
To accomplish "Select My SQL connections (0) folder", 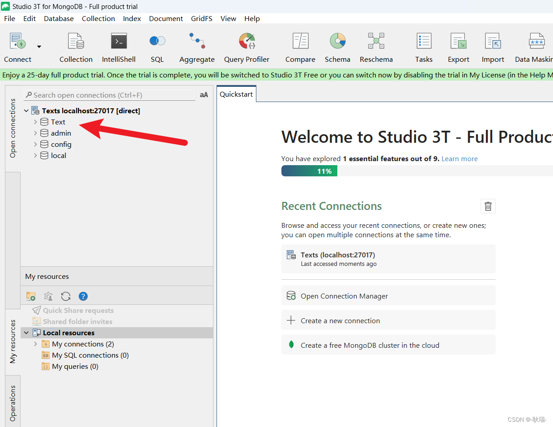I will [x=90, y=355].
